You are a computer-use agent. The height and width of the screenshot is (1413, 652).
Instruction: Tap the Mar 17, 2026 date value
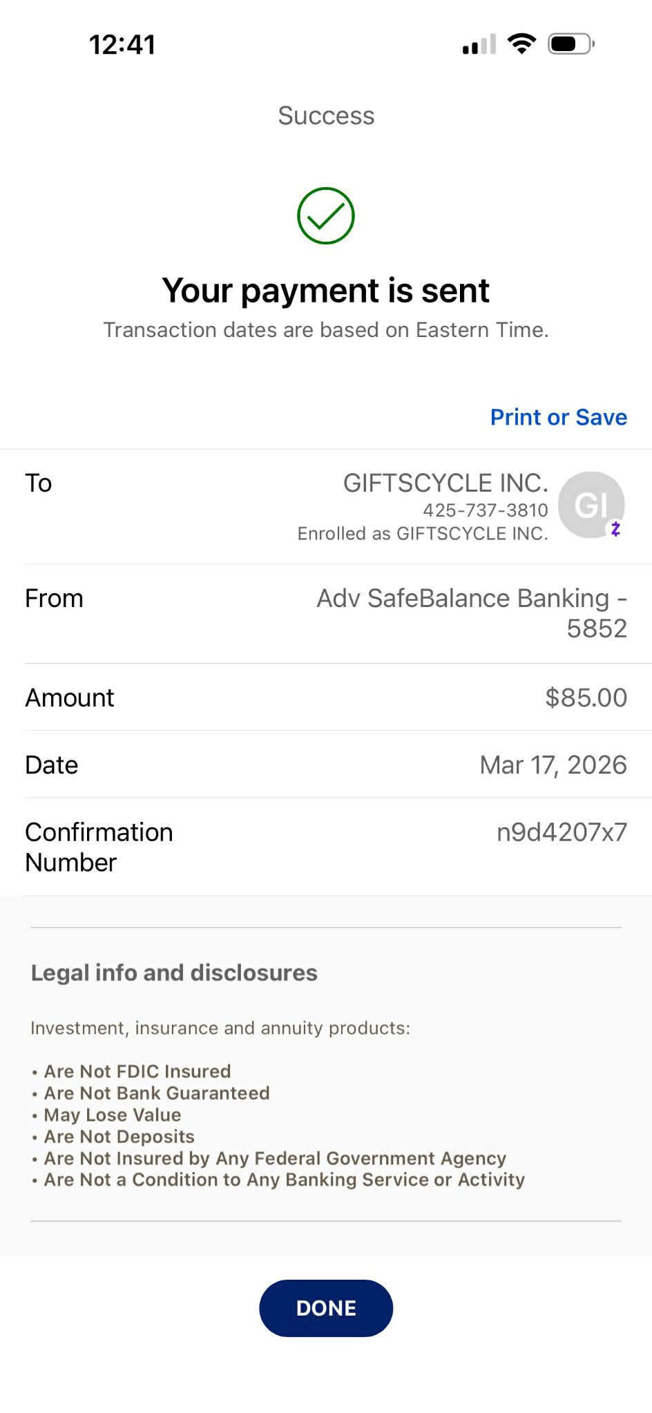click(x=553, y=765)
